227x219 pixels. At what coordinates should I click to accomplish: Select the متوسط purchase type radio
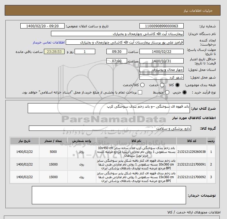(x=167, y=92)
